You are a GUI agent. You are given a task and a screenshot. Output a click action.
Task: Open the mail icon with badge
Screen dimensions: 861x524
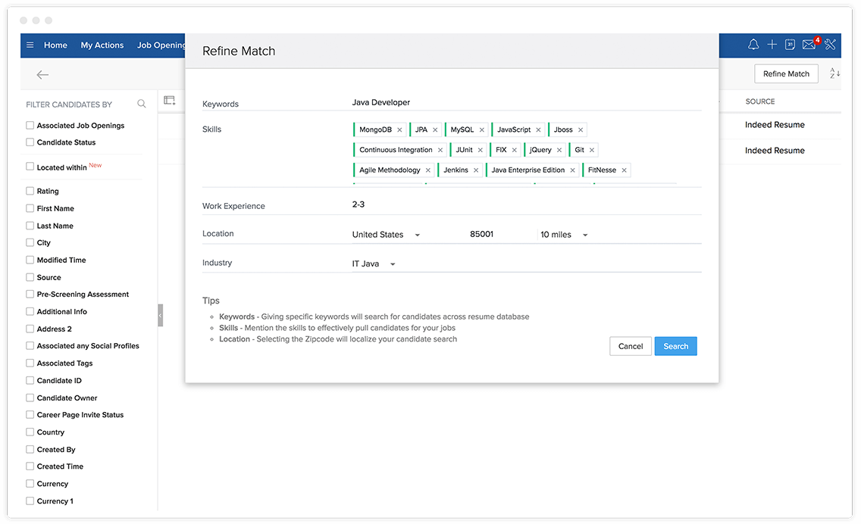[809, 45]
